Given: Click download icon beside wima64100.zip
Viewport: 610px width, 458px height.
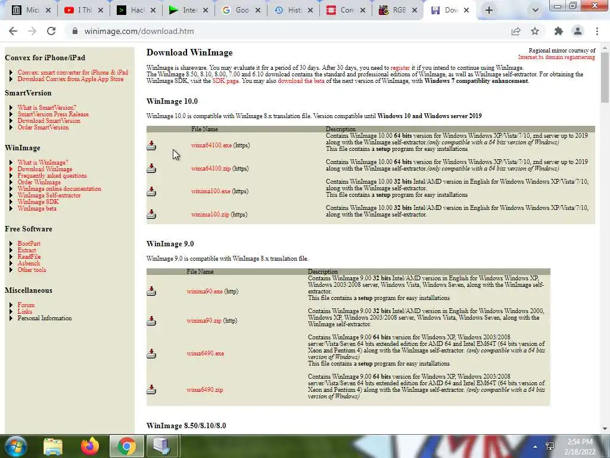Looking at the screenshot, I should [x=151, y=168].
